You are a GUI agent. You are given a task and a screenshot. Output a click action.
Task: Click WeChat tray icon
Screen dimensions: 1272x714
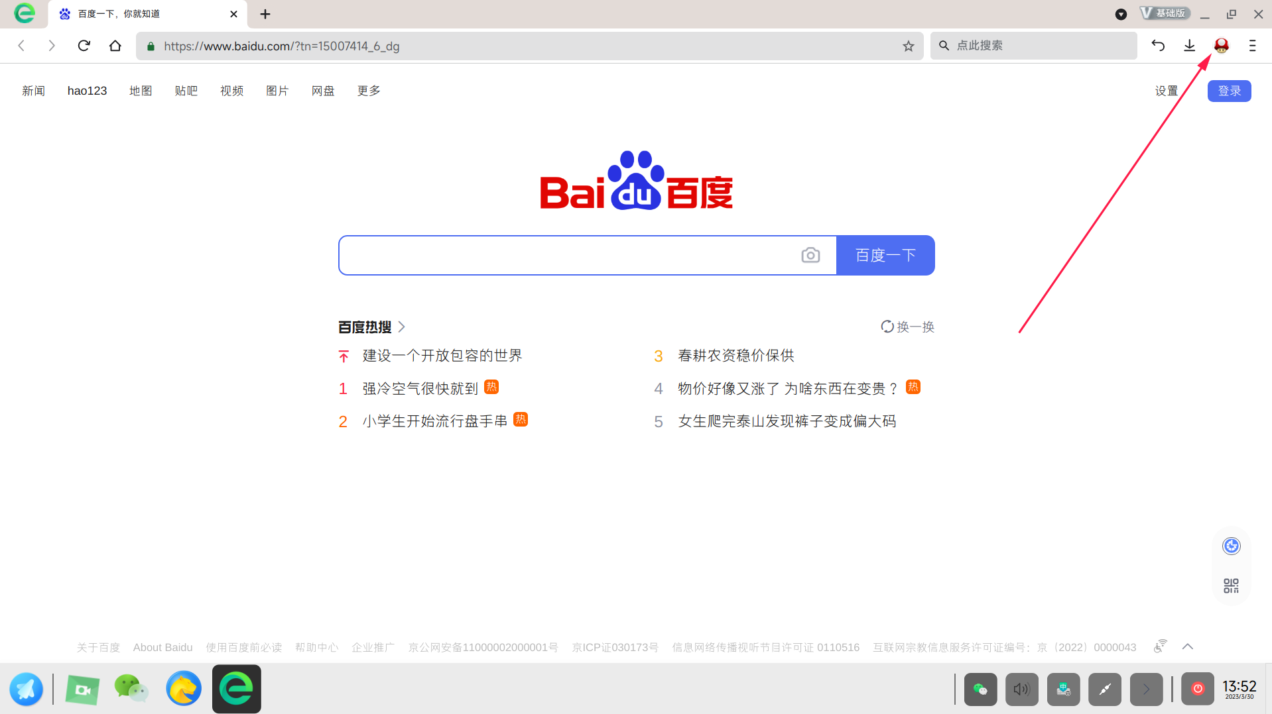(x=980, y=689)
